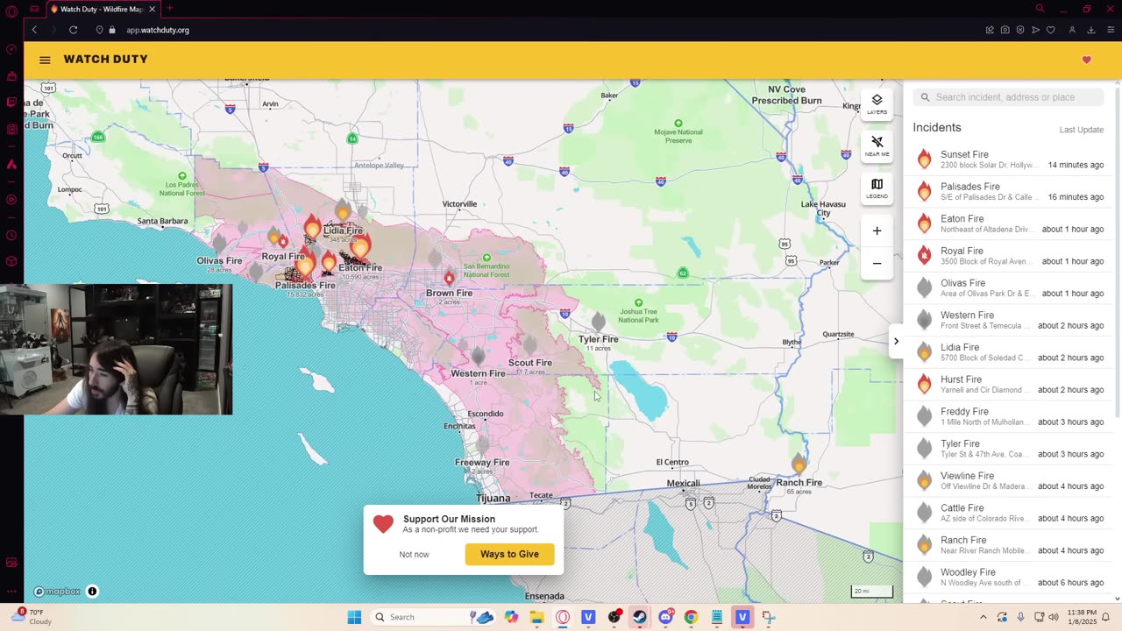Open taskbar clock showing 11:38 PM
The image size is (1122, 631).
point(1082,617)
